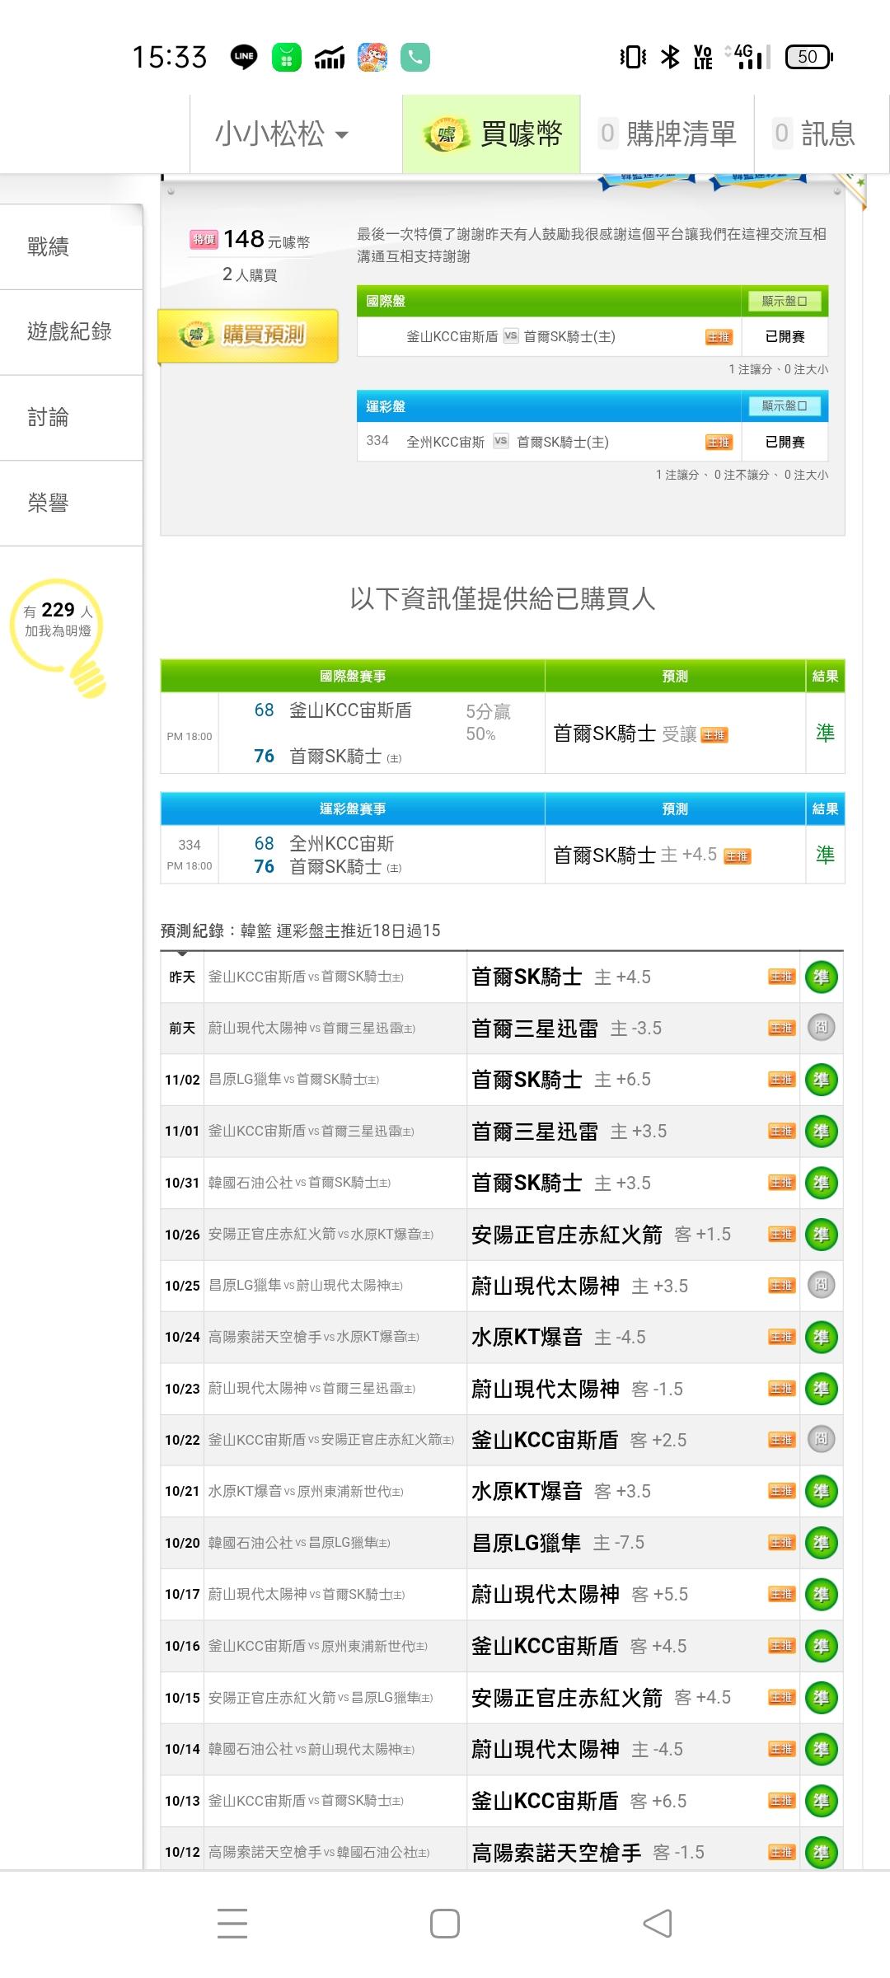Click gray result icon on 前天 row
The width and height of the screenshot is (890, 1978).
pyautogui.click(x=821, y=1028)
